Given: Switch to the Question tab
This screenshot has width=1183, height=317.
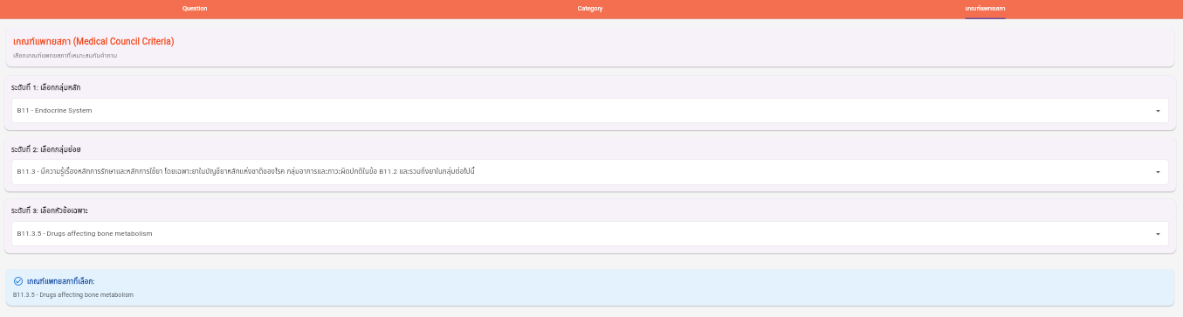Looking at the screenshot, I should [x=195, y=8].
